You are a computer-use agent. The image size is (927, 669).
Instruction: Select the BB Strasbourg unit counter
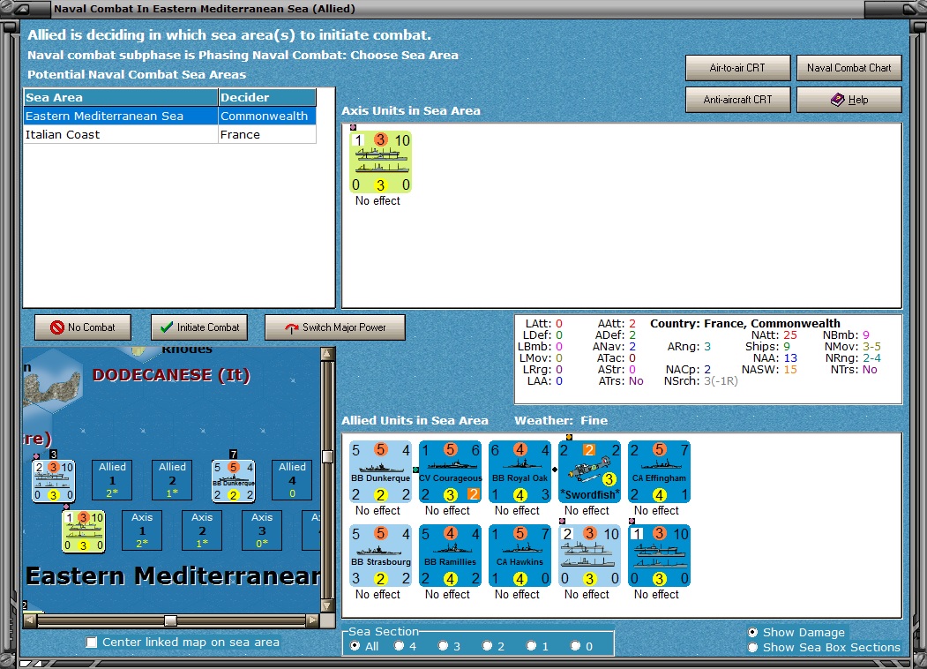point(380,555)
